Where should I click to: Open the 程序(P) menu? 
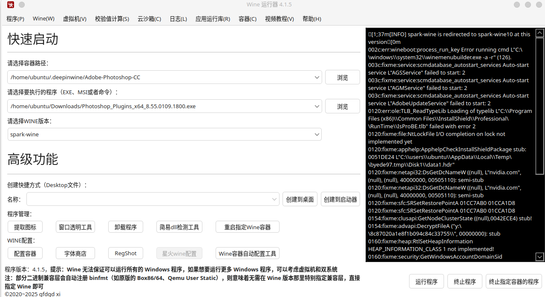coord(15,19)
